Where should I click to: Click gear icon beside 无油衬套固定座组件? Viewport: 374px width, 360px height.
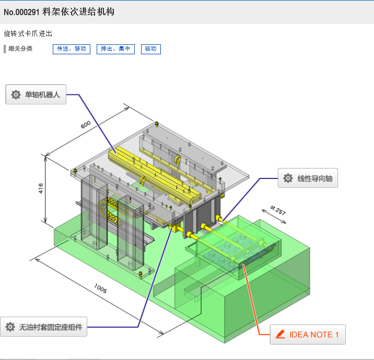click(10, 327)
